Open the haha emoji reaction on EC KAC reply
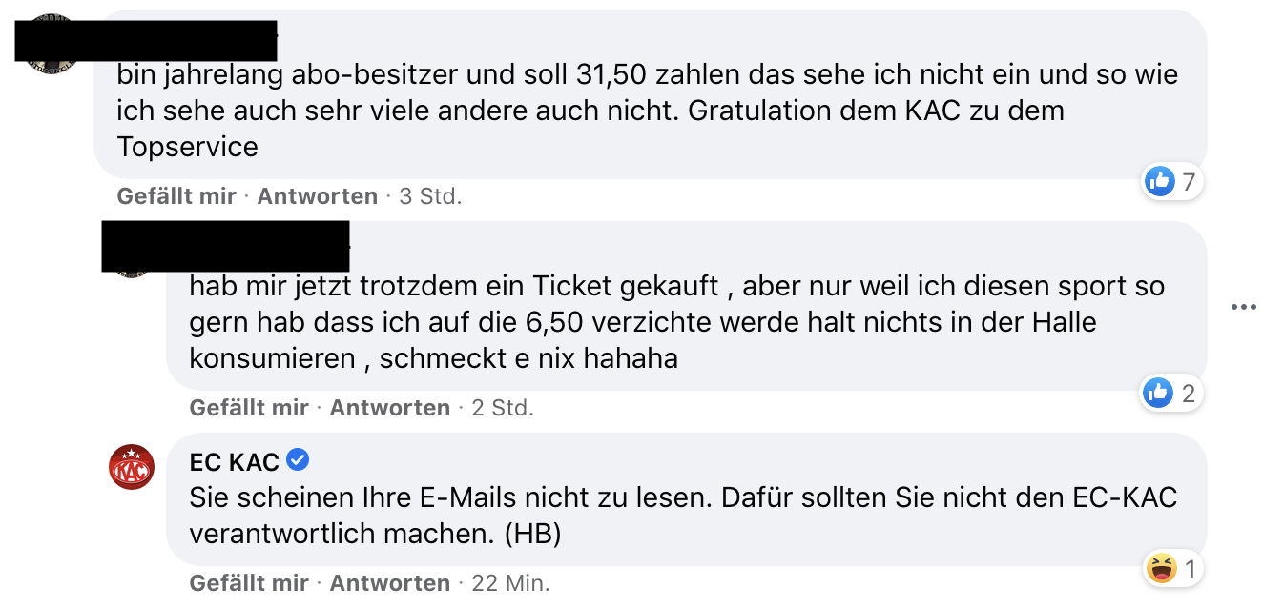 tap(1160, 570)
